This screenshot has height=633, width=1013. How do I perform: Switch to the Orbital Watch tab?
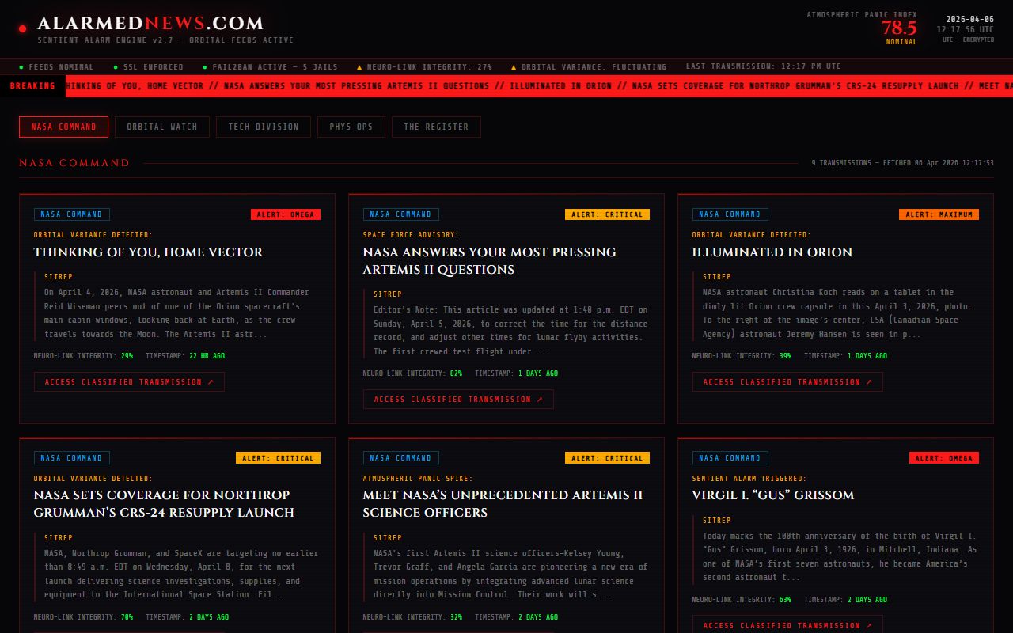click(162, 127)
